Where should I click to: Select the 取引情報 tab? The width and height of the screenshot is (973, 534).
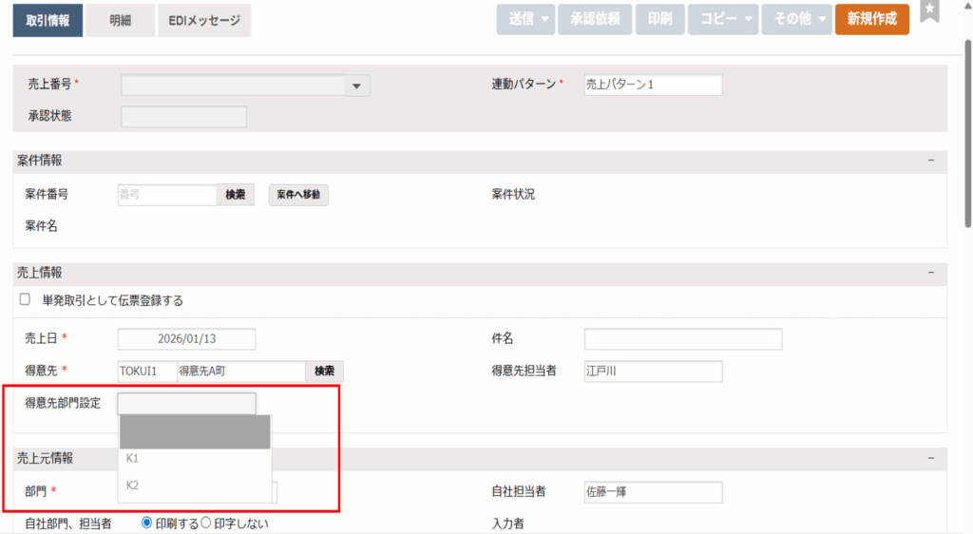pos(48,20)
